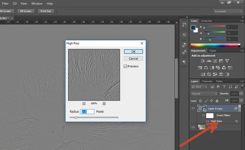Click the Fill Screen button
The image size is (245, 150).
(26, 11)
